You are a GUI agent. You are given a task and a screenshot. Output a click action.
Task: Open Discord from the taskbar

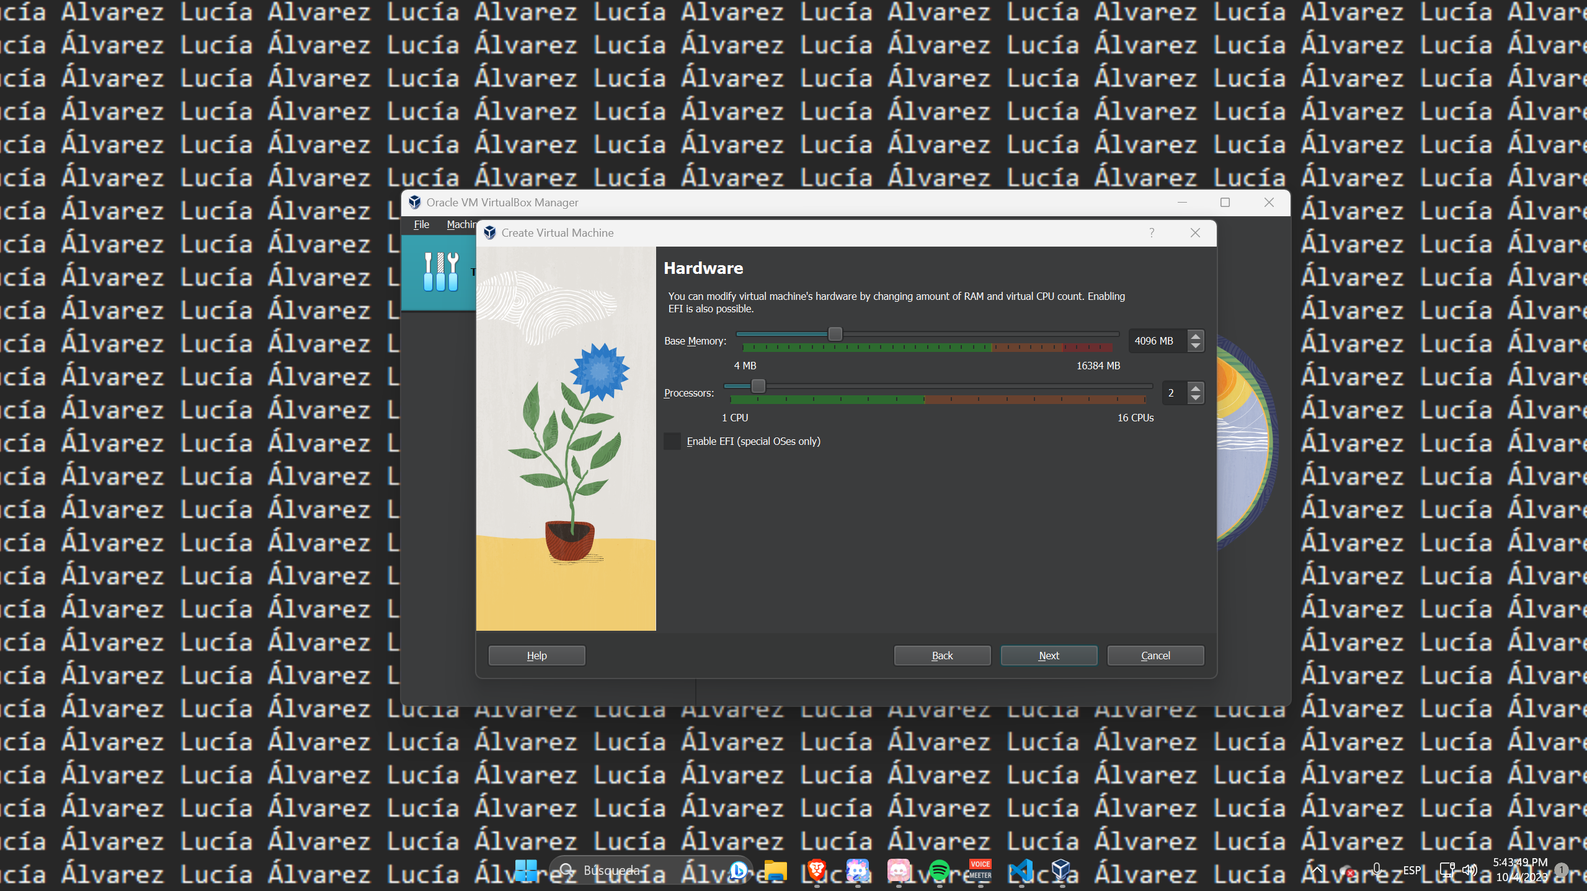[x=858, y=870]
